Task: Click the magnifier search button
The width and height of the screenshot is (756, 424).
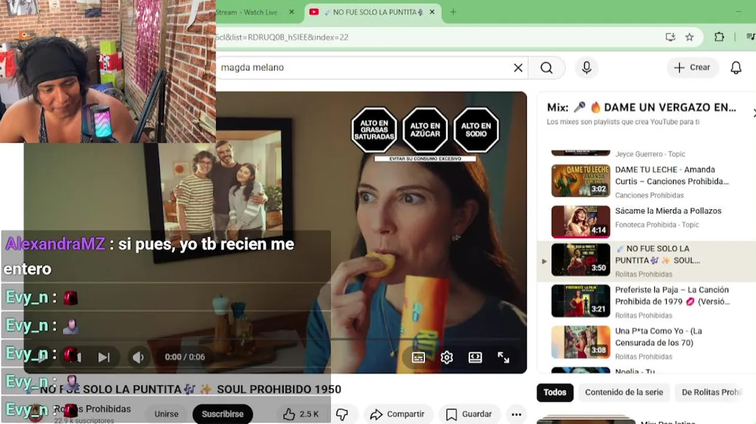Action: pos(546,68)
